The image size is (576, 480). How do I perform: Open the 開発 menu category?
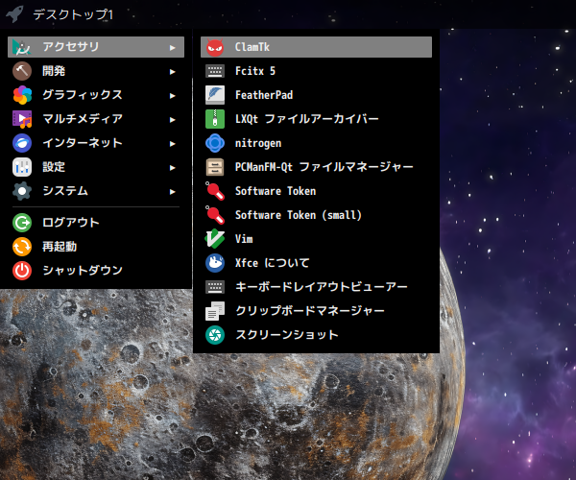[x=96, y=71]
